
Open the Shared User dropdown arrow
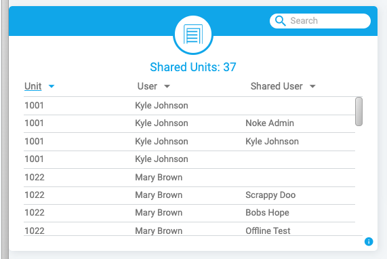[x=312, y=86]
